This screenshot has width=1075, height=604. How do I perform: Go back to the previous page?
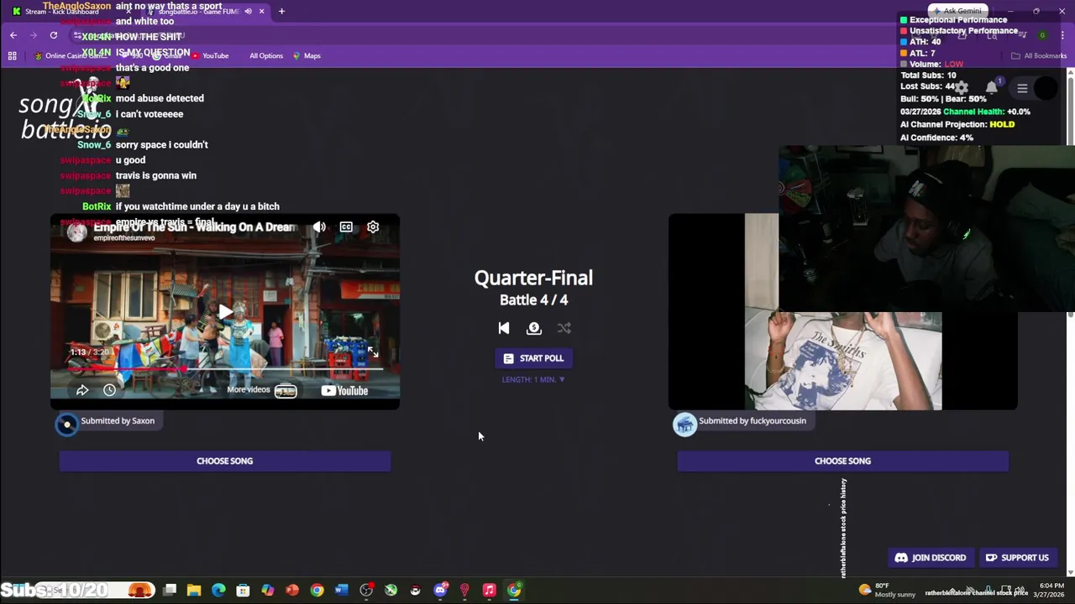(x=13, y=34)
